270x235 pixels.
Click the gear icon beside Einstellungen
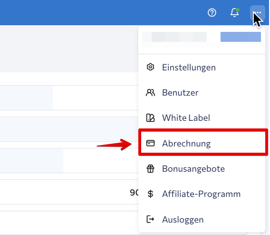click(x=150, y=67)
